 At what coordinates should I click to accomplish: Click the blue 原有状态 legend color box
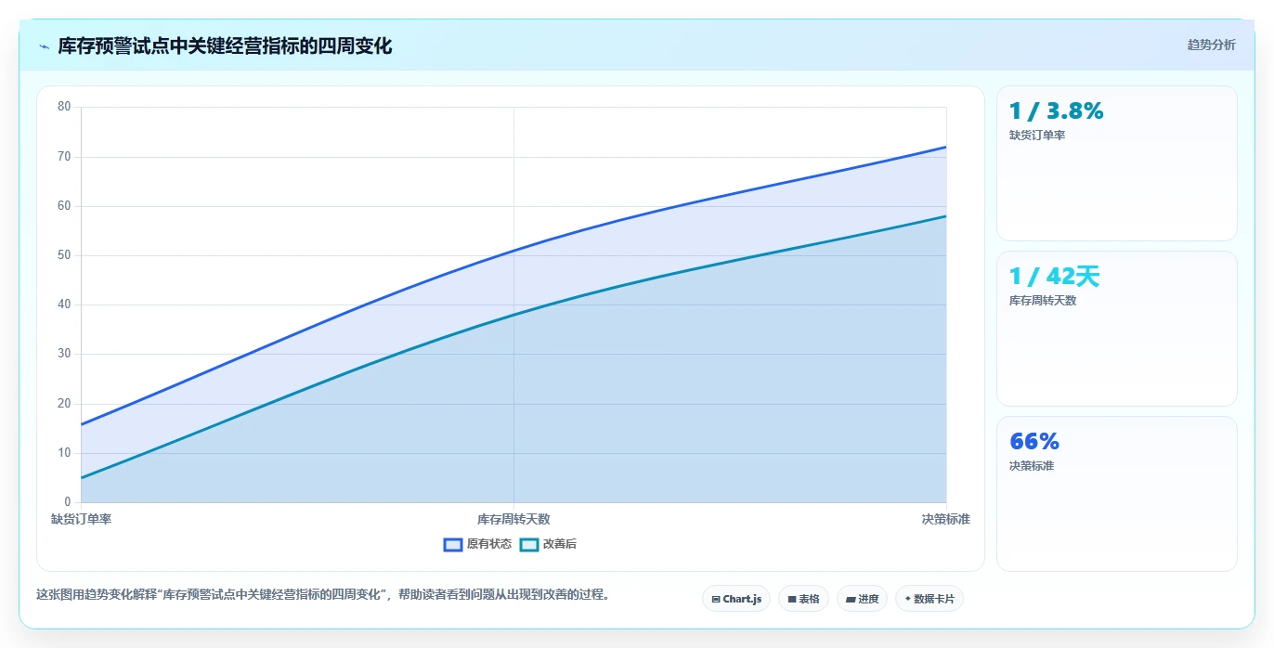[453, 544]
